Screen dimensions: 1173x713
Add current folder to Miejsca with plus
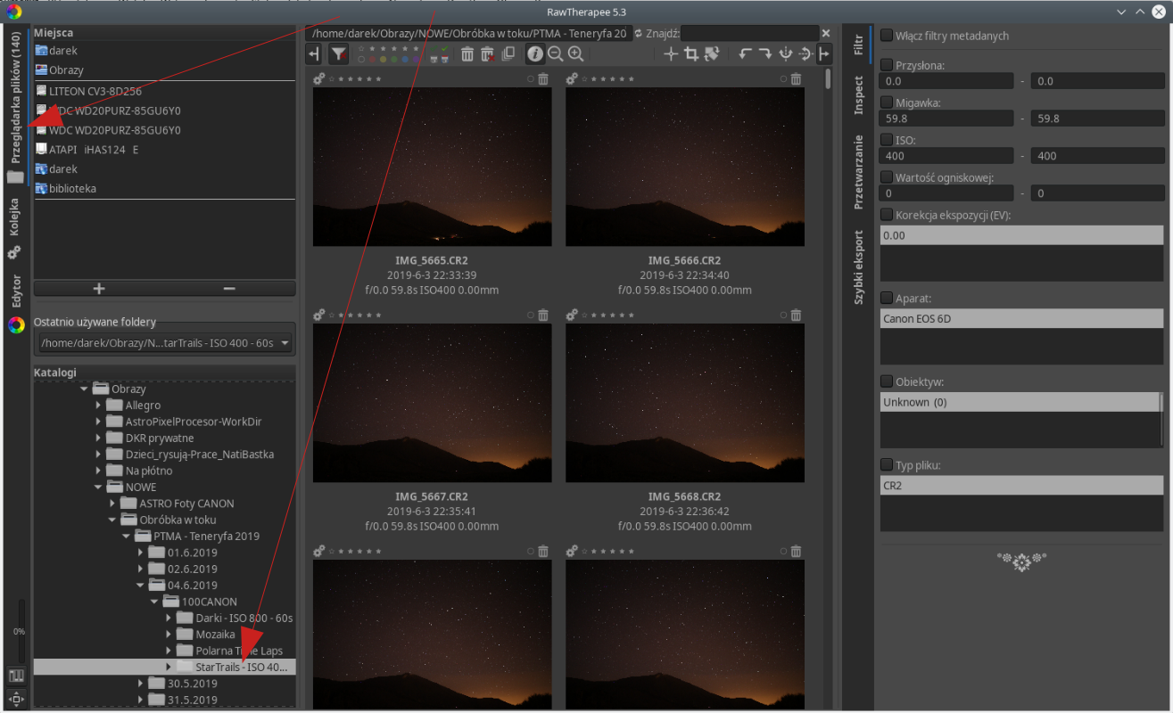(99, 288)
